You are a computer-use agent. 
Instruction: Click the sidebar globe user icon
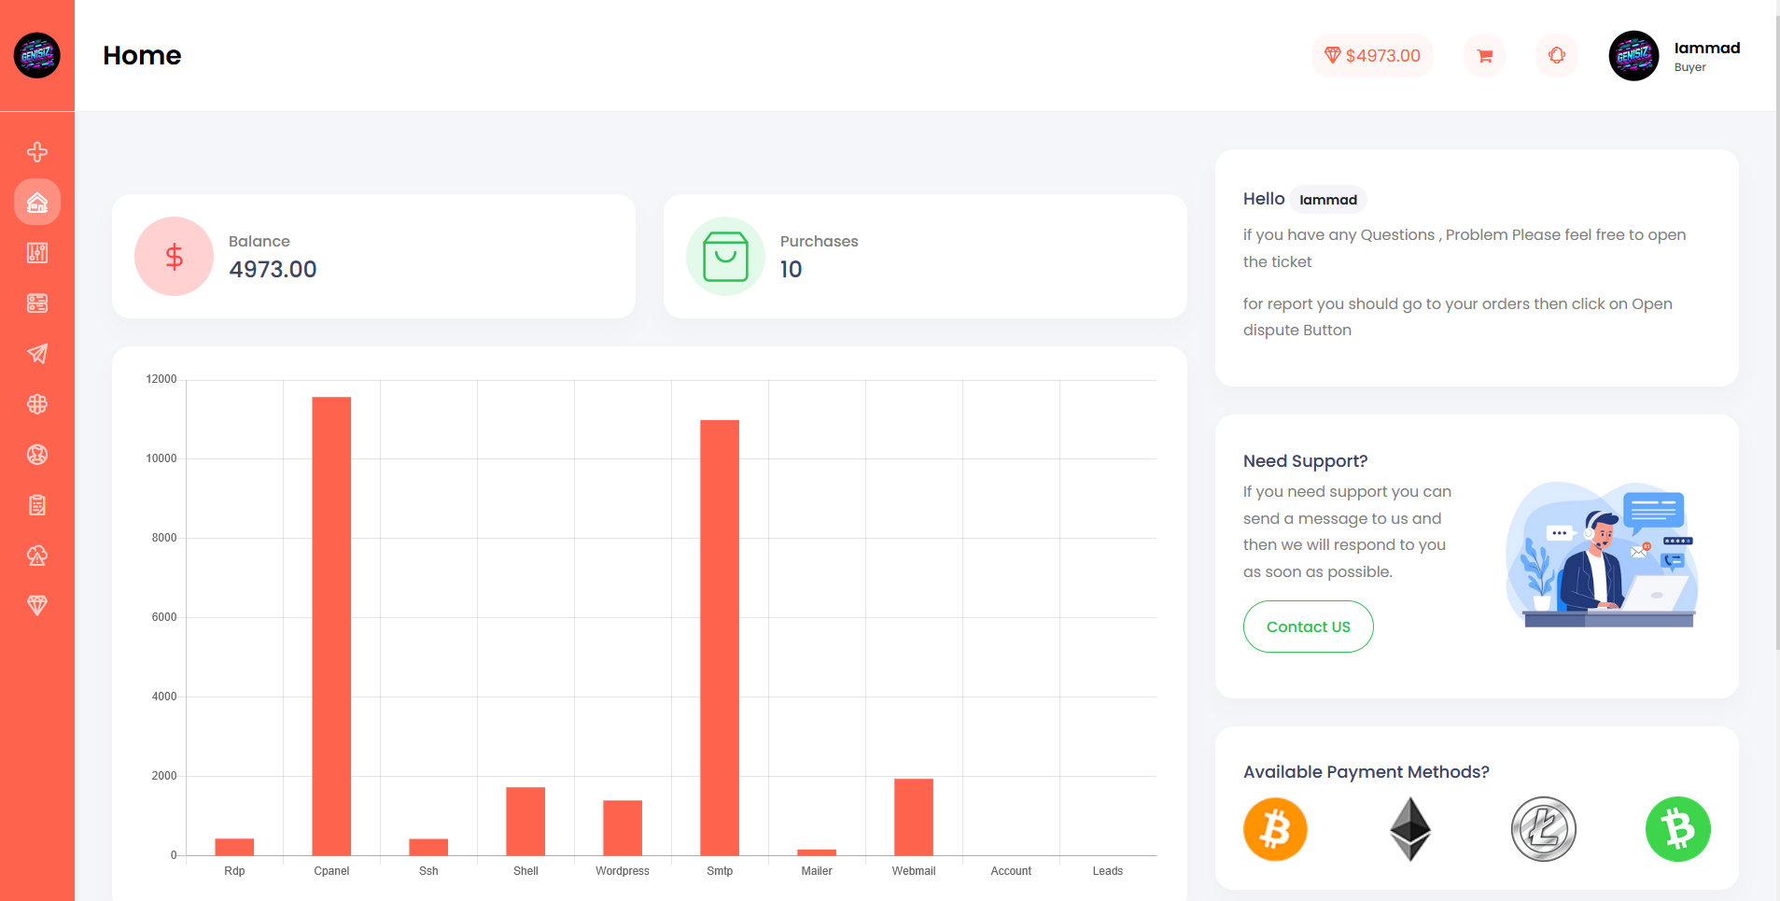point(37,455)
